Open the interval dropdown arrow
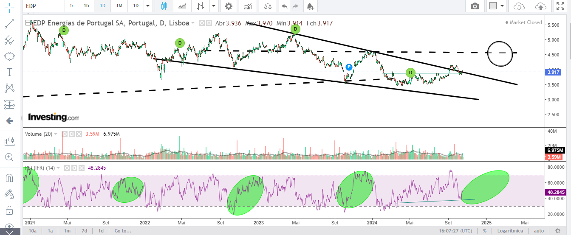This screenshot has width=571, height=235. pyautogui.click(x=147, y=6)
